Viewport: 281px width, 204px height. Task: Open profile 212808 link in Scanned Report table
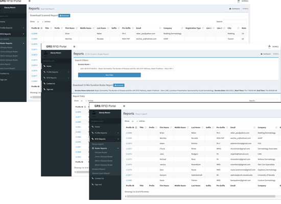point(34,34)
